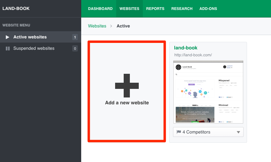This screenshot has width=271, height=162.
Task: Click the play icon beside Active websites
Action: pyautogui.click(x=8, y=37)
